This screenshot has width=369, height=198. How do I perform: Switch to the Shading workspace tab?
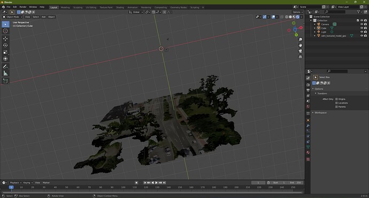120,7
